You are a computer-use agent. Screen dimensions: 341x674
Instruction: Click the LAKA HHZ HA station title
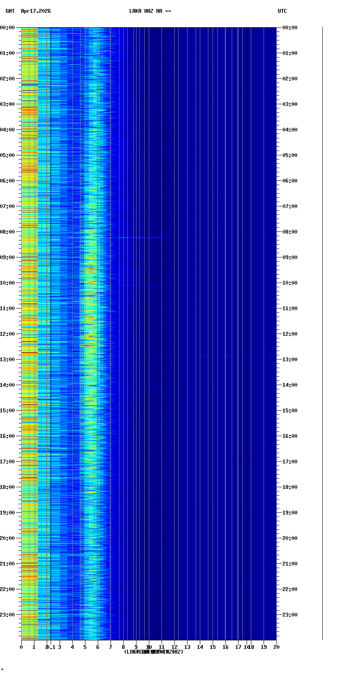coord(150,11)
